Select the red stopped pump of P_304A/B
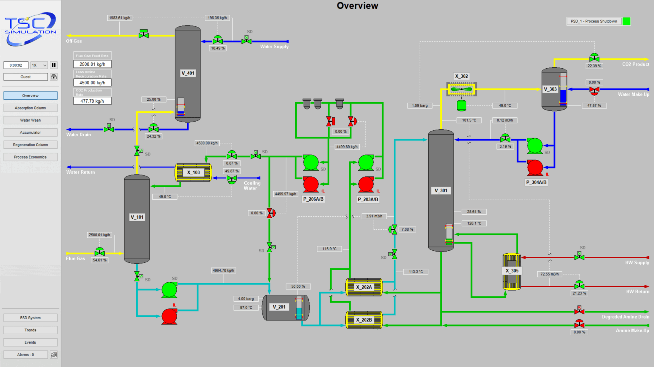654x367 pixels. [x=535, y=168]
